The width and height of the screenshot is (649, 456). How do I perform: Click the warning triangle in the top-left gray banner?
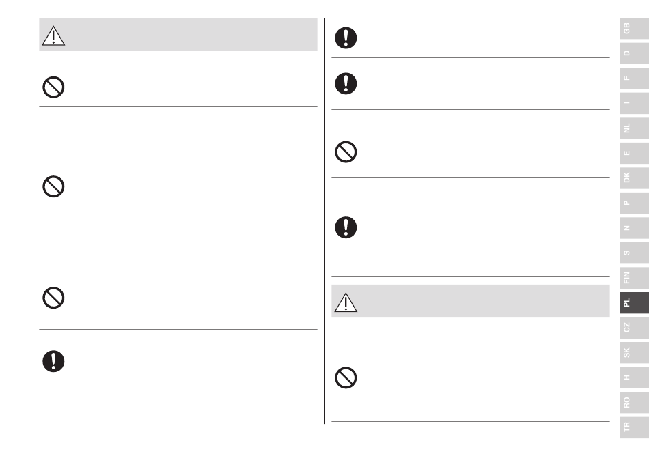pos(53,36)
